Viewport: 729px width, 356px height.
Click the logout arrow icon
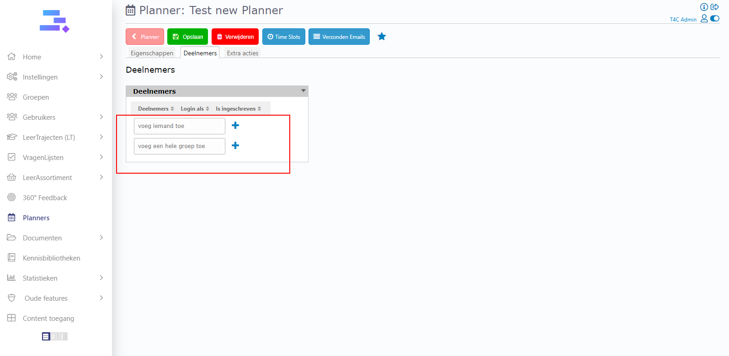pyautogui.click(x=715, y=7)
